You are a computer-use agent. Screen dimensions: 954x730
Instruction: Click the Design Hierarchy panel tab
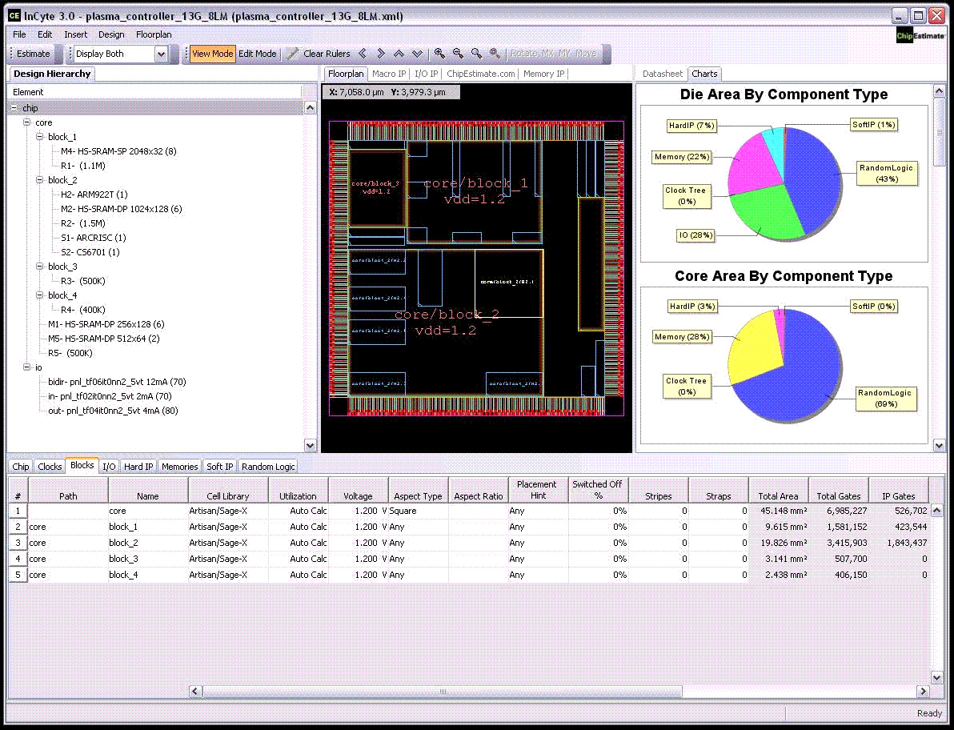tap(52, 74)
